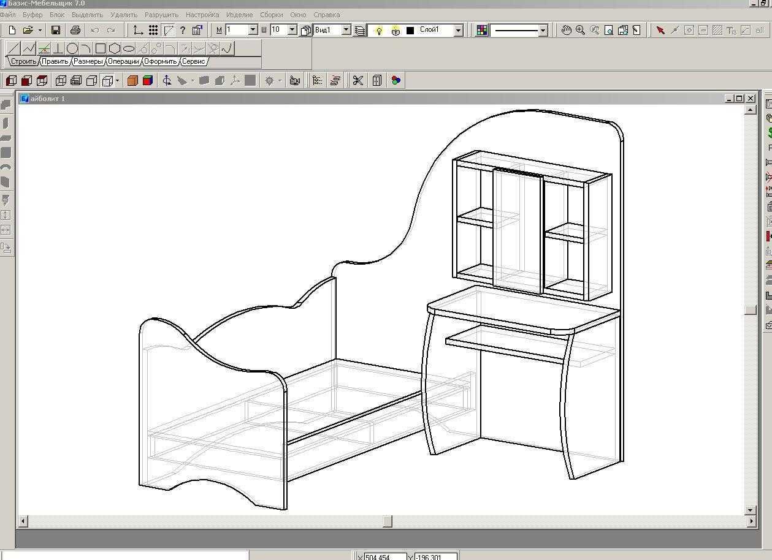
Task: Expand the Слой1 layer dropdown
Action: tap(458, 30)
